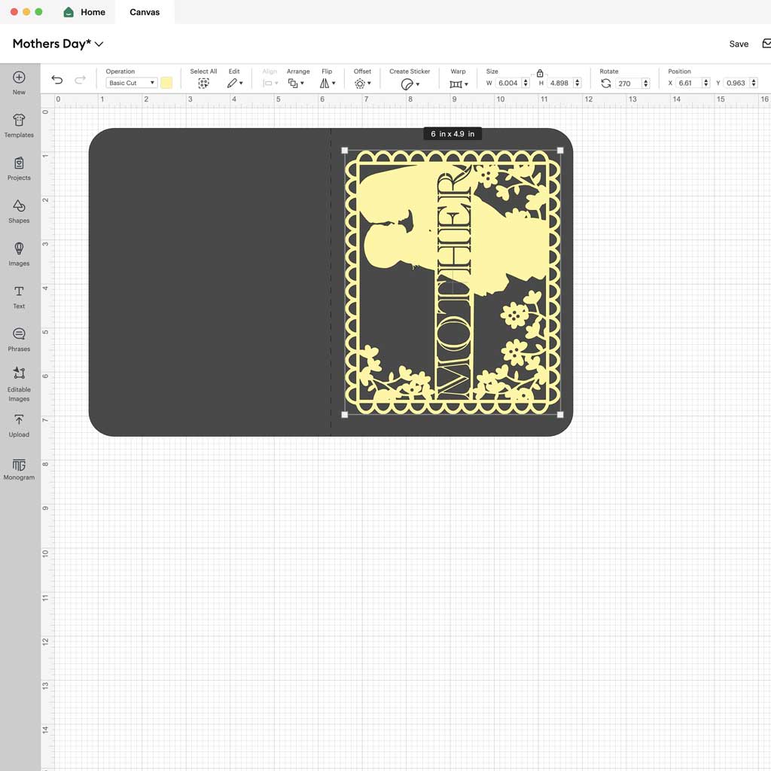The image size is (771, 771).
Task: Open the Warp dropdown
Action: pos(459,84)
